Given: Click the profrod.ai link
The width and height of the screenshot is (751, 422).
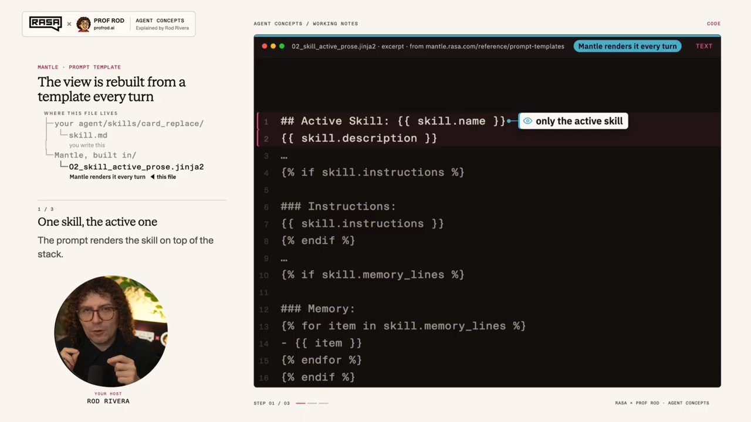Looking at the screenshot, I should (104, 28).
